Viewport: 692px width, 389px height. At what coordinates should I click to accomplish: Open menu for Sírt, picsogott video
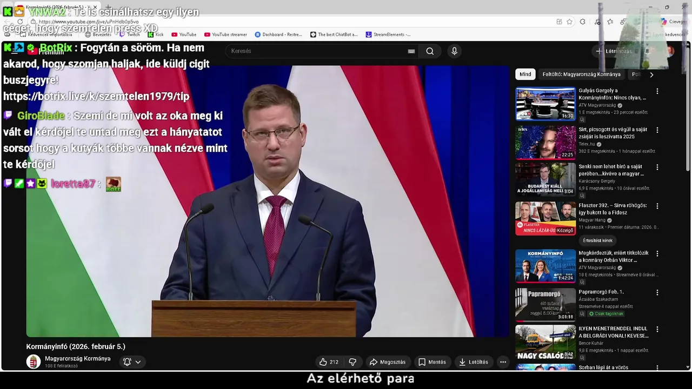click(657, 130)
